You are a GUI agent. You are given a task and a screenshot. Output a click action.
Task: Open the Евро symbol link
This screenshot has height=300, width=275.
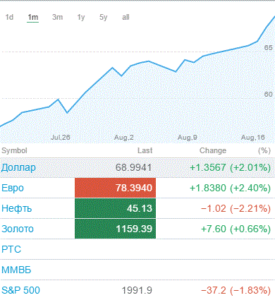click(x=13, y=188)
